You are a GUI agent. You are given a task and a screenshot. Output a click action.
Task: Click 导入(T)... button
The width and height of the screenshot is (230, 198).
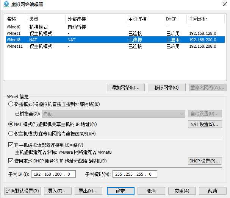click(x=58, y=191)
